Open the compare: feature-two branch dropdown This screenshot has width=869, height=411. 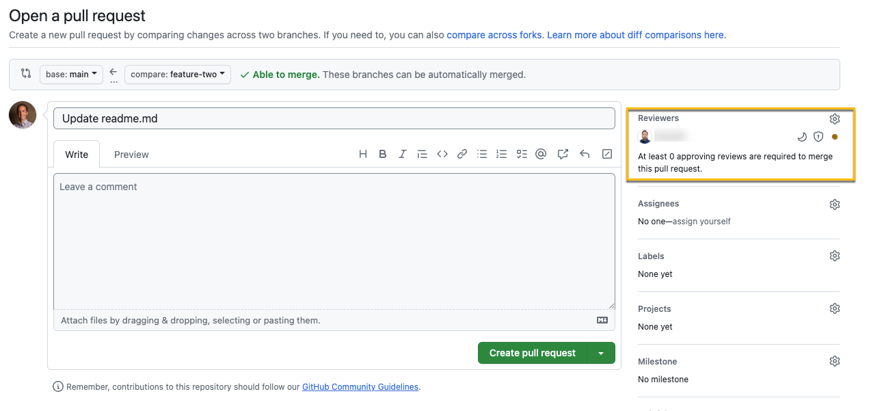[x=178, y=75]
